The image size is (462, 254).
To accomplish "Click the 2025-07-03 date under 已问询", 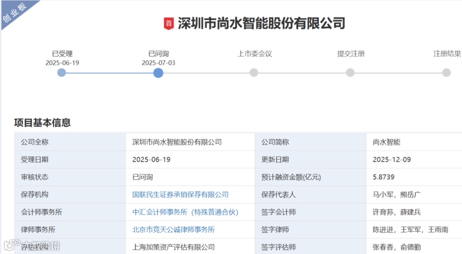I will pyautogui.click(x=159, y=63).
